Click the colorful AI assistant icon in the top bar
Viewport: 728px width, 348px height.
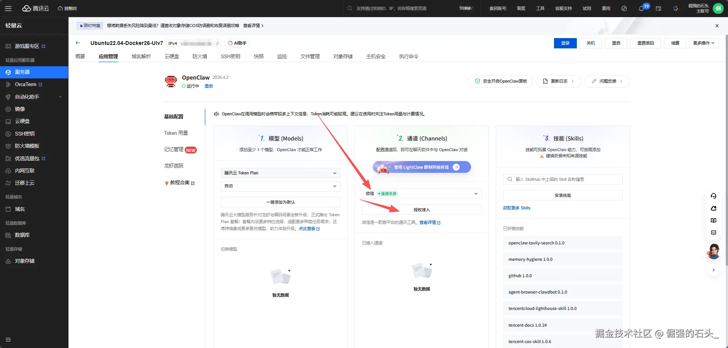[x=675, y=8]
